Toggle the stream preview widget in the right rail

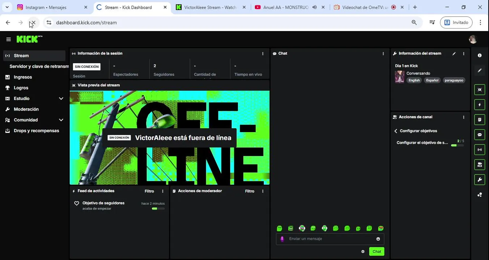(x=480, y=90)
